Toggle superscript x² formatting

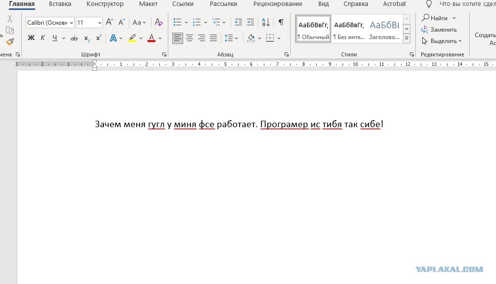[99, 38]
